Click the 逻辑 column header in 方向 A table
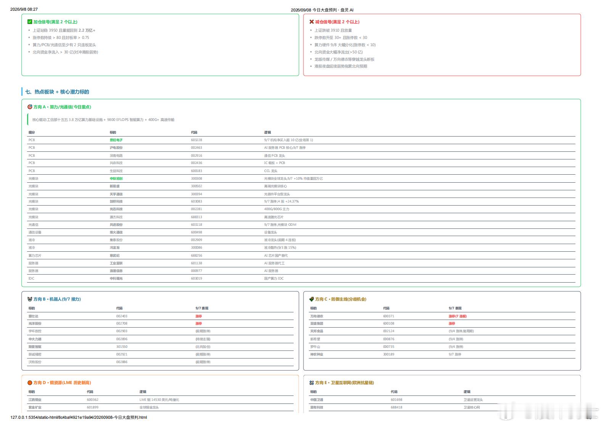This screenshot has height=426, width=604. [x=267, y=132]
